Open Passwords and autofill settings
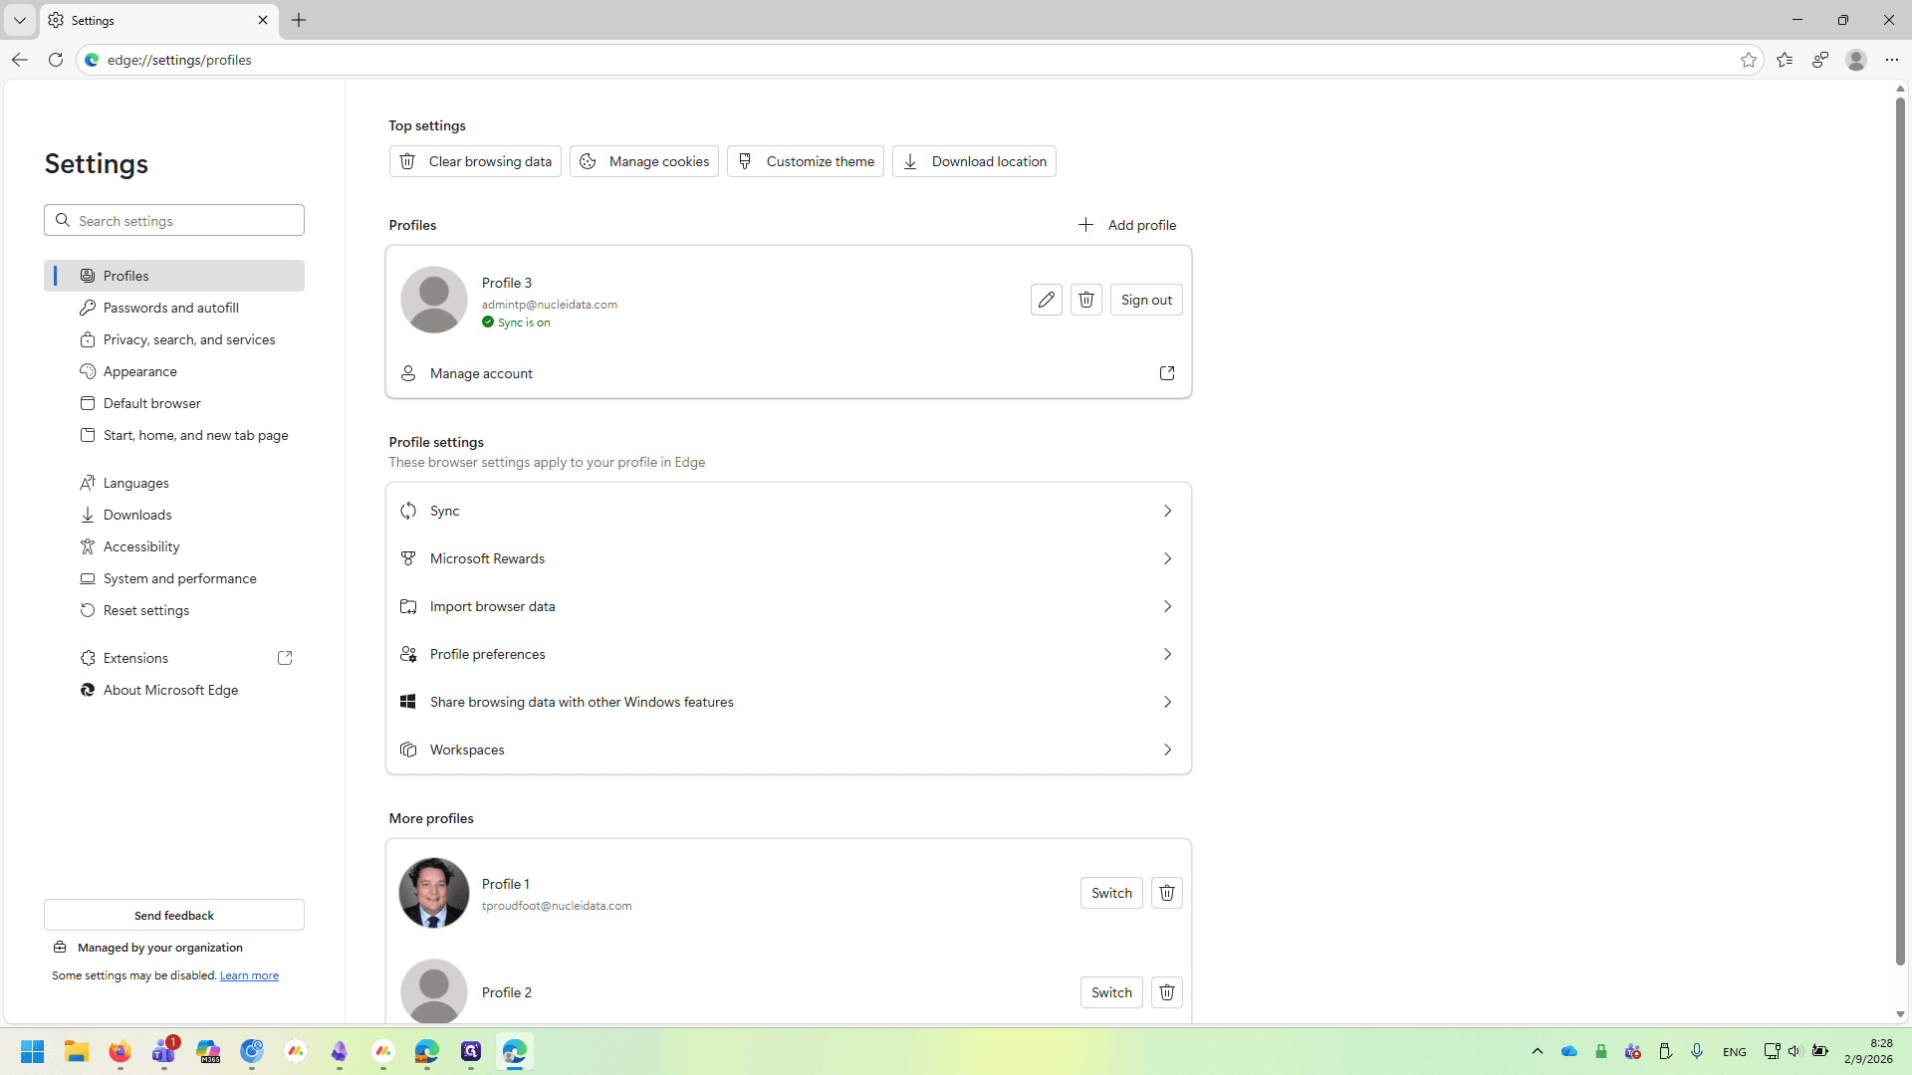 click(x=174, y=308)
